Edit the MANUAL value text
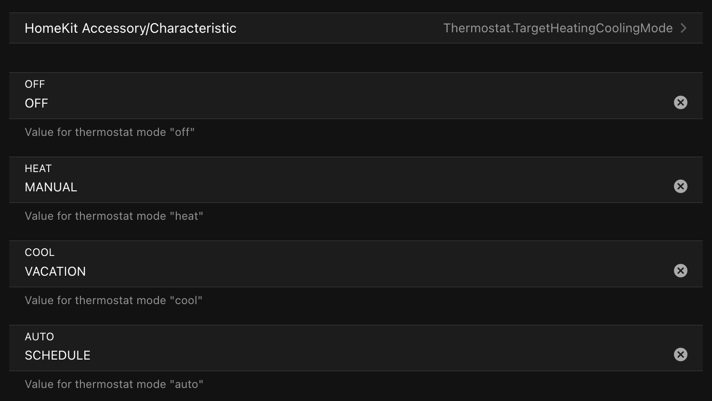712x401 pixels. point(51,187)
